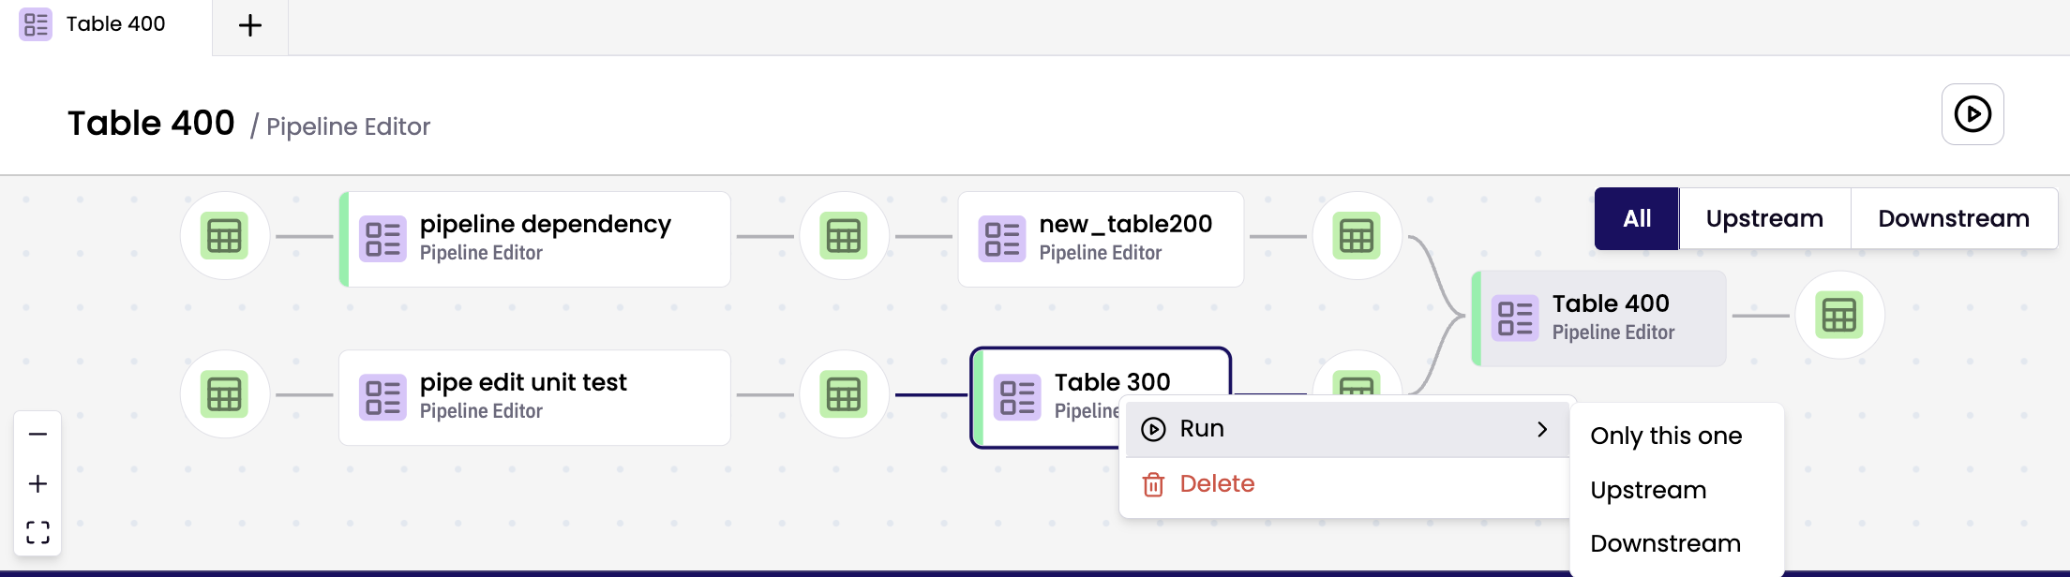The width and height of the screenshot is (2070, 577).
Task: Click the Run item in context menu
Action: point(1346,429)
